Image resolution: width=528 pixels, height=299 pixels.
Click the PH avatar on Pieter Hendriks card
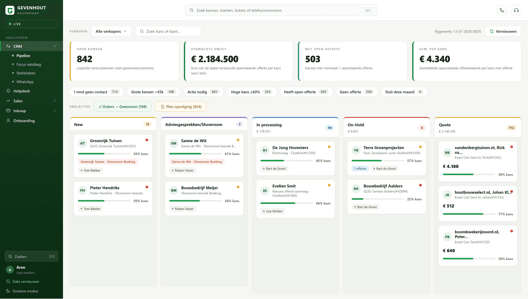(82, 190)
